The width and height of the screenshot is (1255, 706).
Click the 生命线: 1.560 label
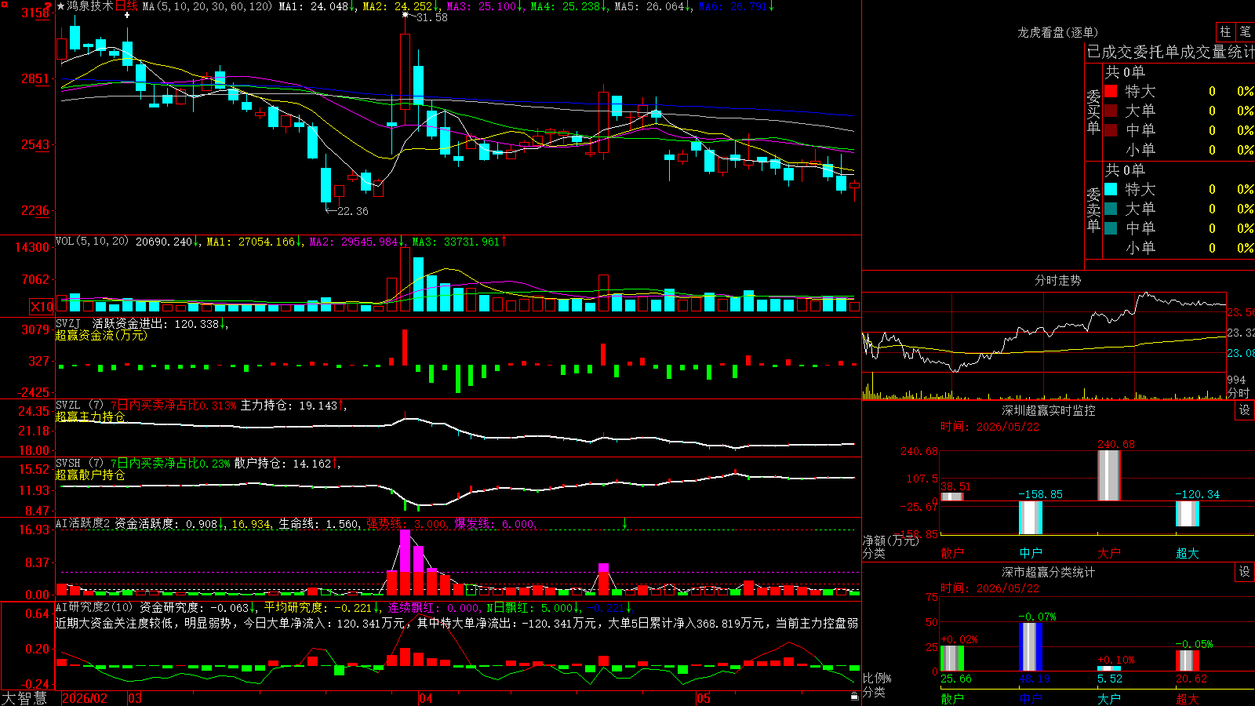point(319,524)
